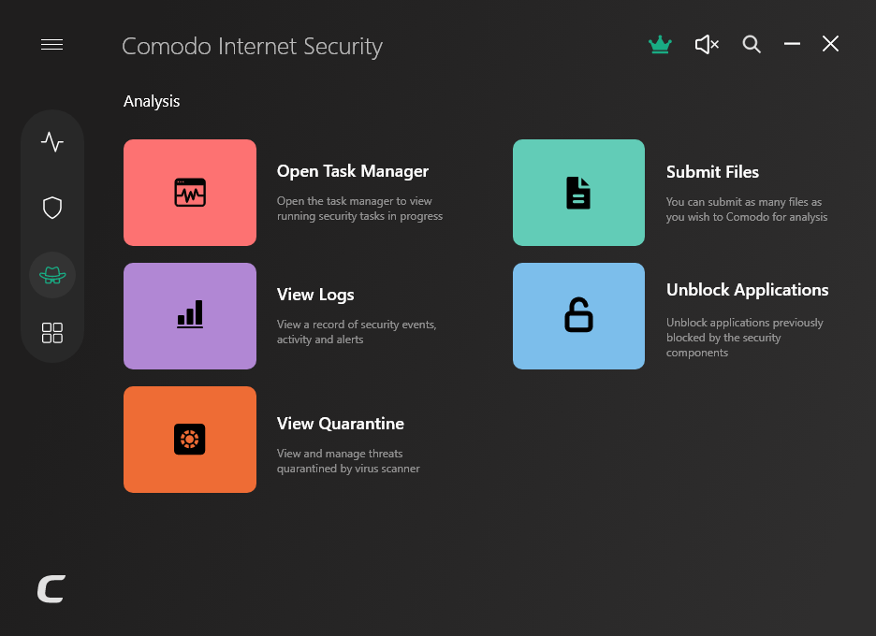
Task: Open the View Quarantine title
Action: click(341, 424)
